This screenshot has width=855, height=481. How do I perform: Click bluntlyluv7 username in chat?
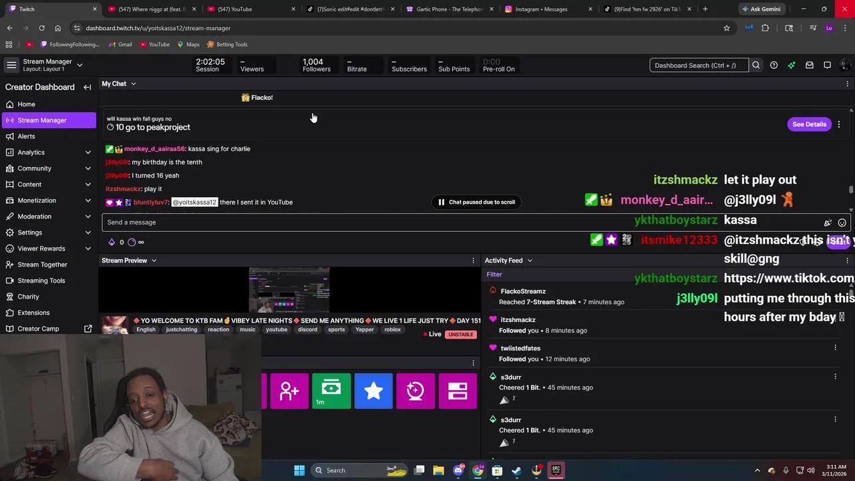pyautogui.click(x=151, y=202)
